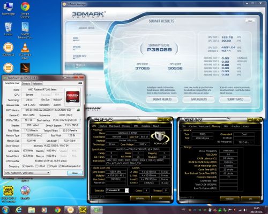This screenshot has height=214, width=268.
Task: Click Validate in the right CPU-Z window
Action: (229, 198)
